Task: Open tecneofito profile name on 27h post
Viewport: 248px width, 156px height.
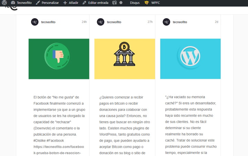Action: [114, 22]
